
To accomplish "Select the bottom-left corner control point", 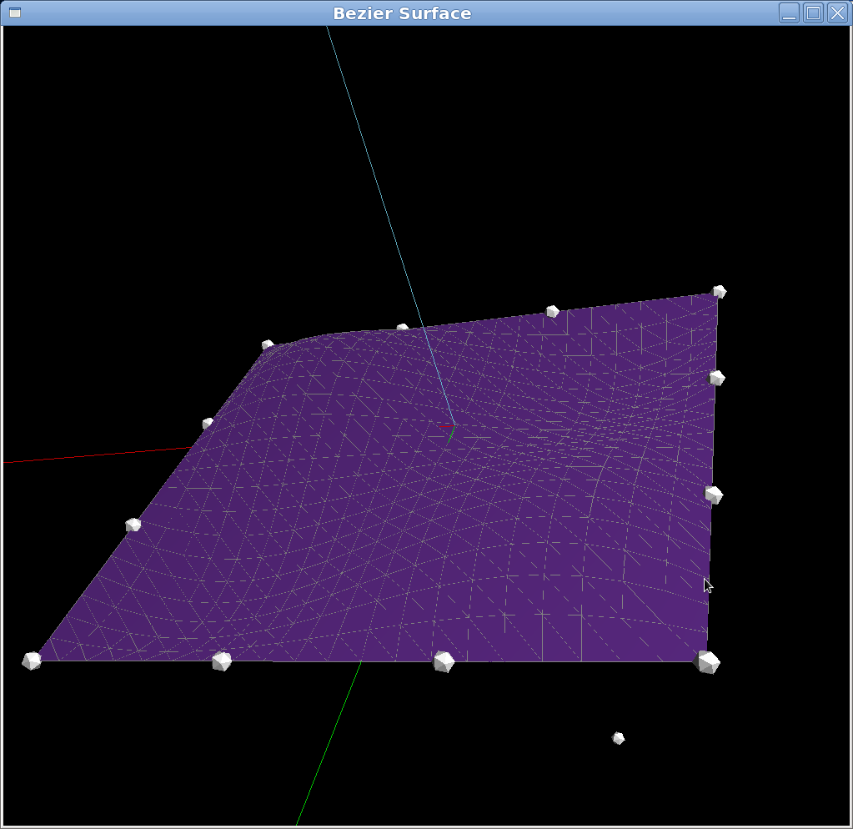I will pyautogui.click(x=32, y=661).
